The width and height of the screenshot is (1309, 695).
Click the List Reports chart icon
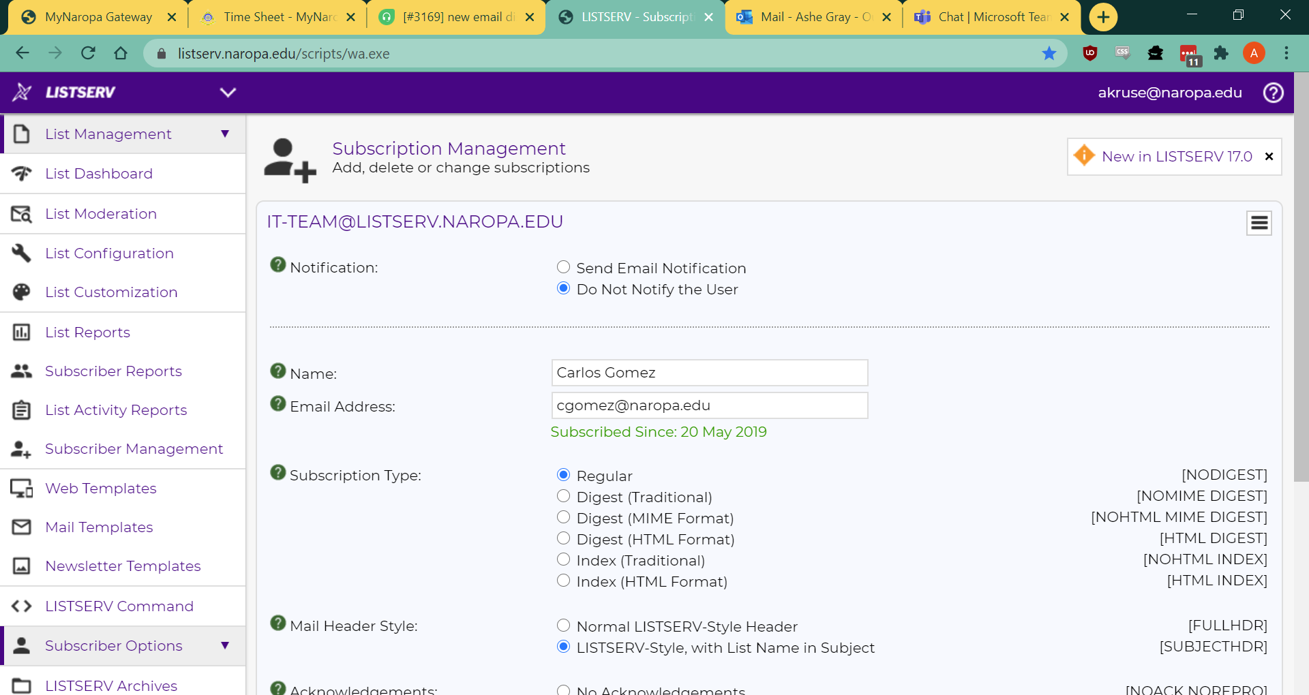[x=22, y=333]
